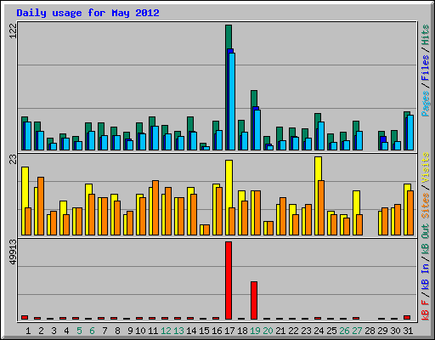Click the day 28 axis label
The height and width of the screenshot is (340, 435).
[x=370, y=331]
